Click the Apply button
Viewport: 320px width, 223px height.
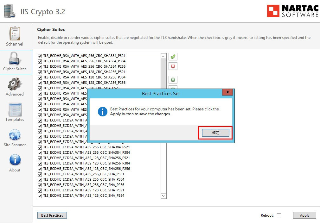(304, 215)
